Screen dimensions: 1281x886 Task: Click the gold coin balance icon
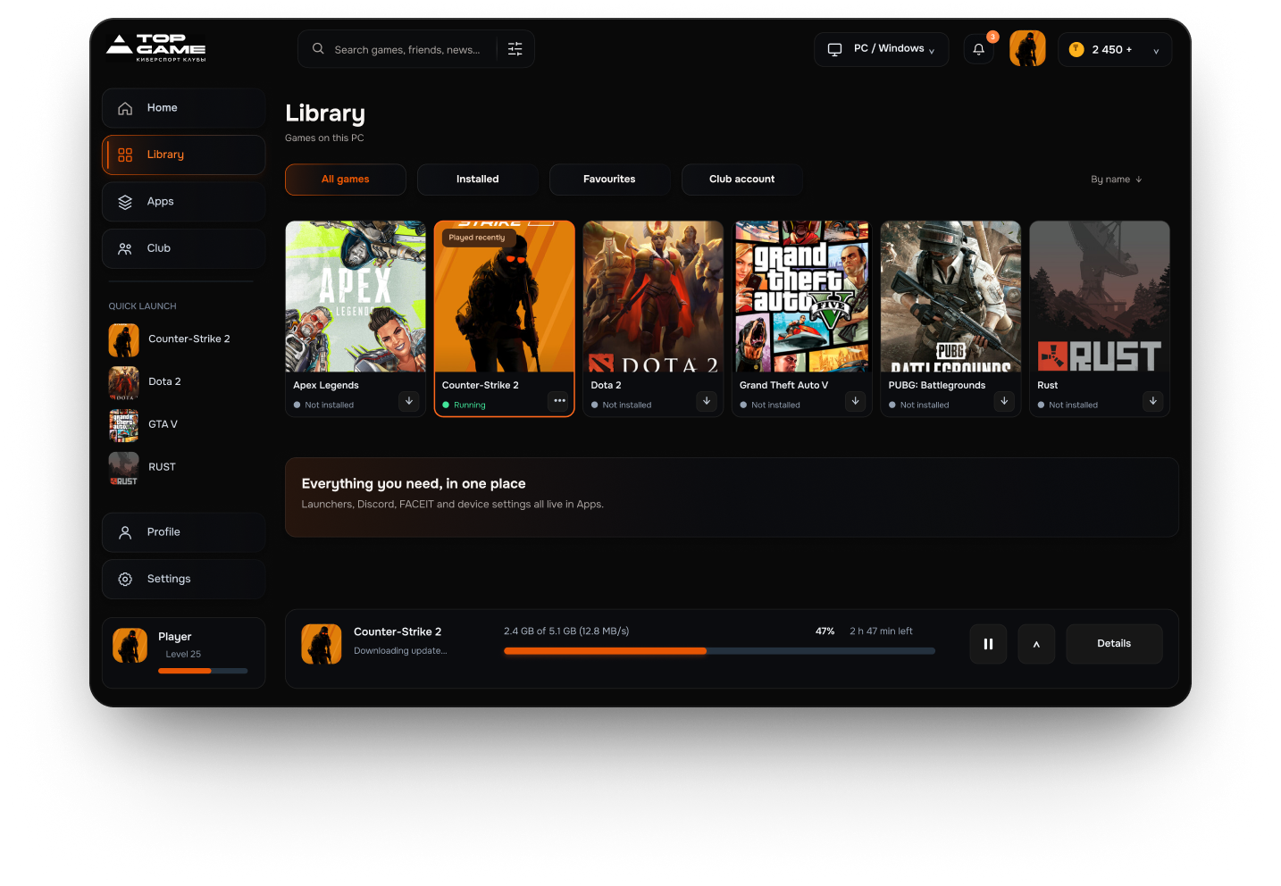coord(1076,49)
